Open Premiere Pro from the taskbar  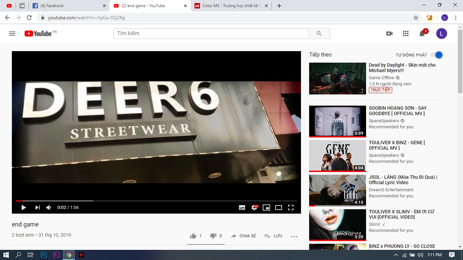tap(56, 255)
